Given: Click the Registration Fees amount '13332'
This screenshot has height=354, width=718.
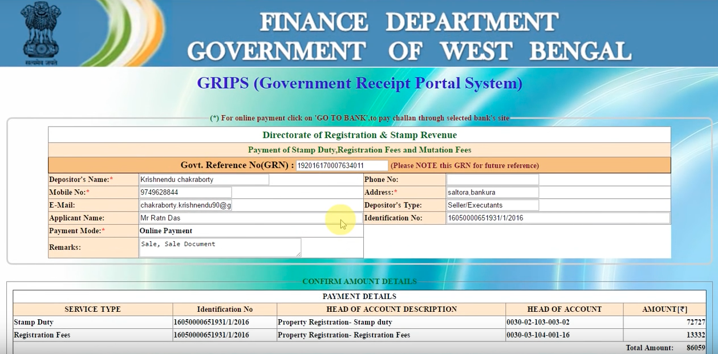Looking at the screenshot, I should [x=696, y=335].
